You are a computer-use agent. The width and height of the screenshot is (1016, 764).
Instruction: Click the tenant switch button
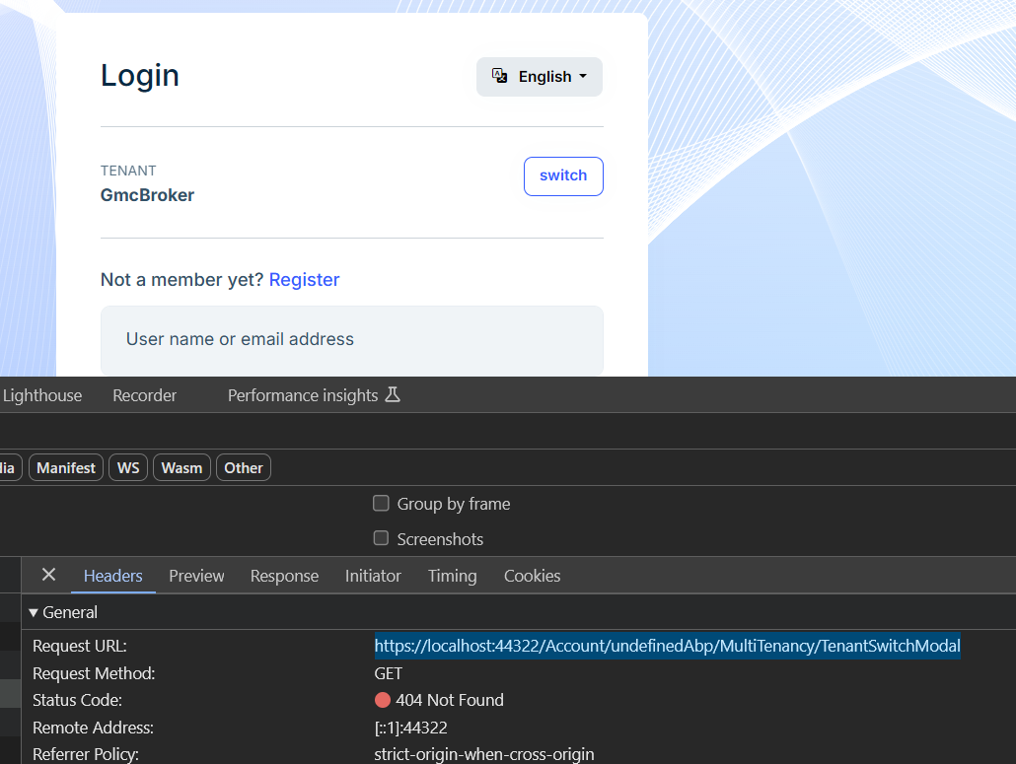pos(563,175)
